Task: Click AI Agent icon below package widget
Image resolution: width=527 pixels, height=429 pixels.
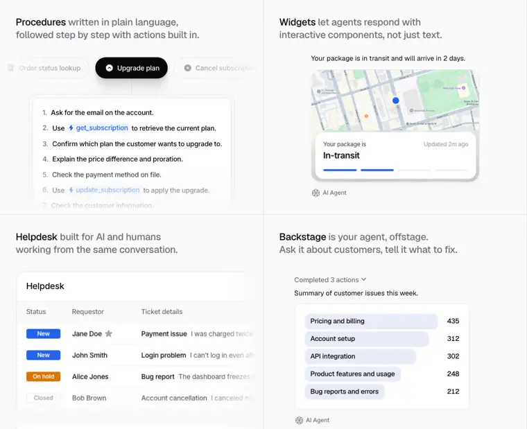Action: [x=316, y=193]
